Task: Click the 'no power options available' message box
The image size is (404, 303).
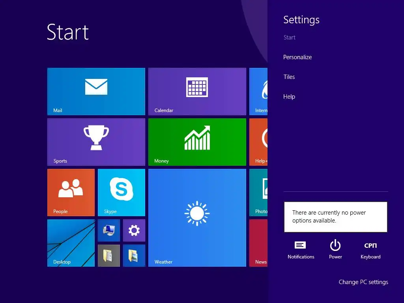Action: pyautogui.click(x=335, y=217)
